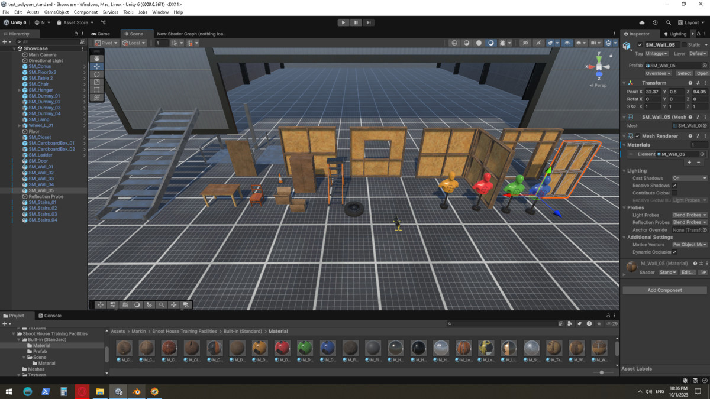Click the Add Component button
The image size is (710, 399).
coord(664,290)
